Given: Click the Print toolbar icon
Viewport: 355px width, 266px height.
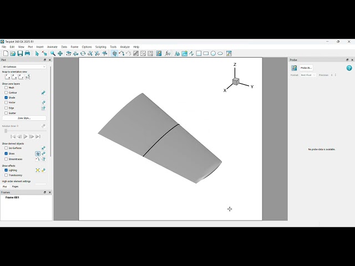Looking at the screenshot, I should tap(27, 53).
